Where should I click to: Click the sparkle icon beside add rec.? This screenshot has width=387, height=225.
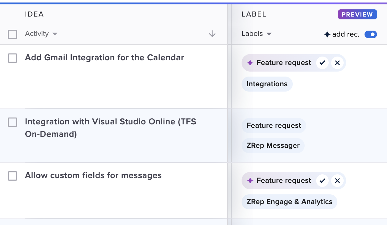[327, 34]
